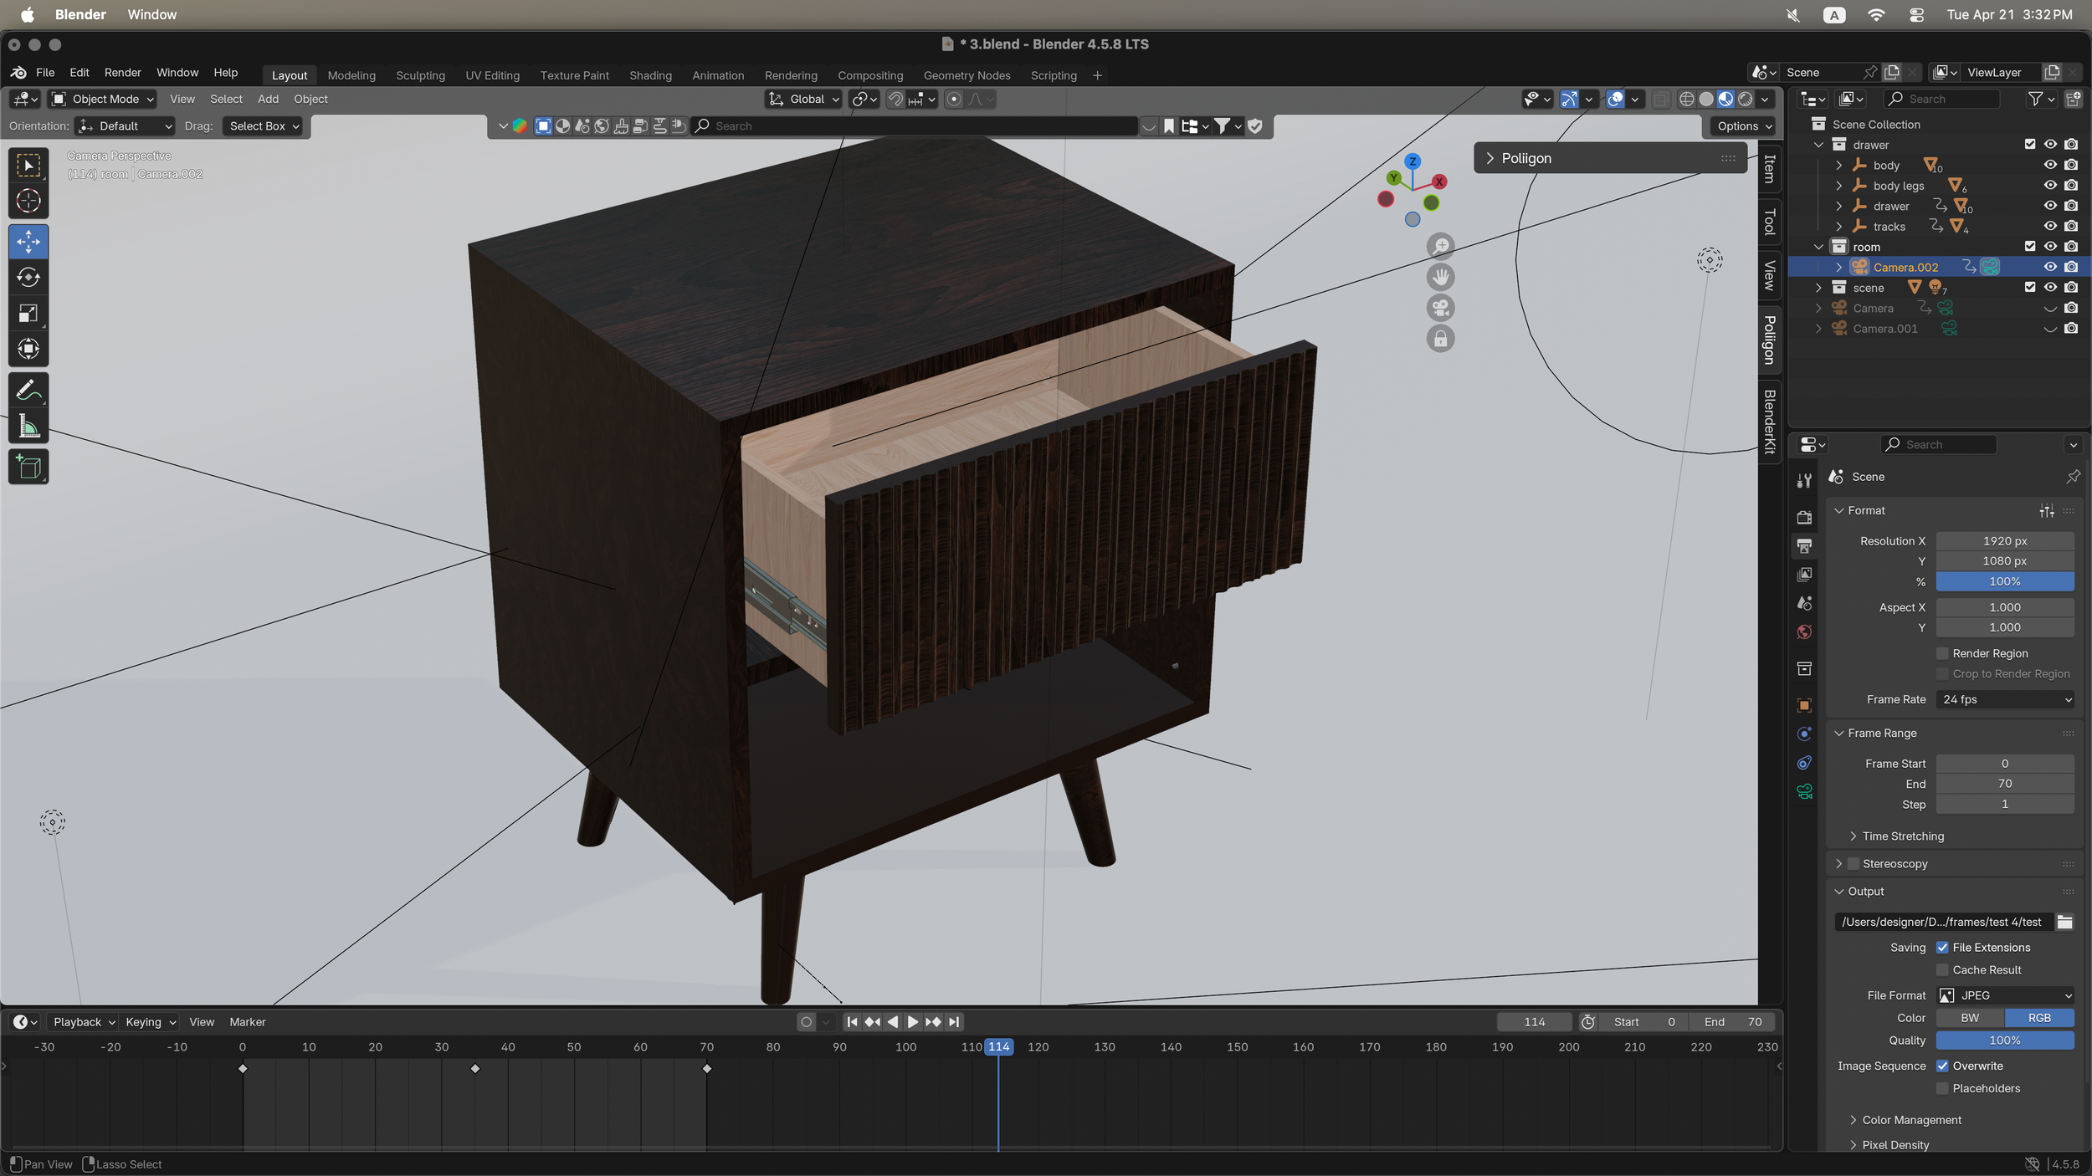Screen dimensions: 2092x1176
Task: Open the Render menu
Action: pyautogui.click(x=122, y=73)
